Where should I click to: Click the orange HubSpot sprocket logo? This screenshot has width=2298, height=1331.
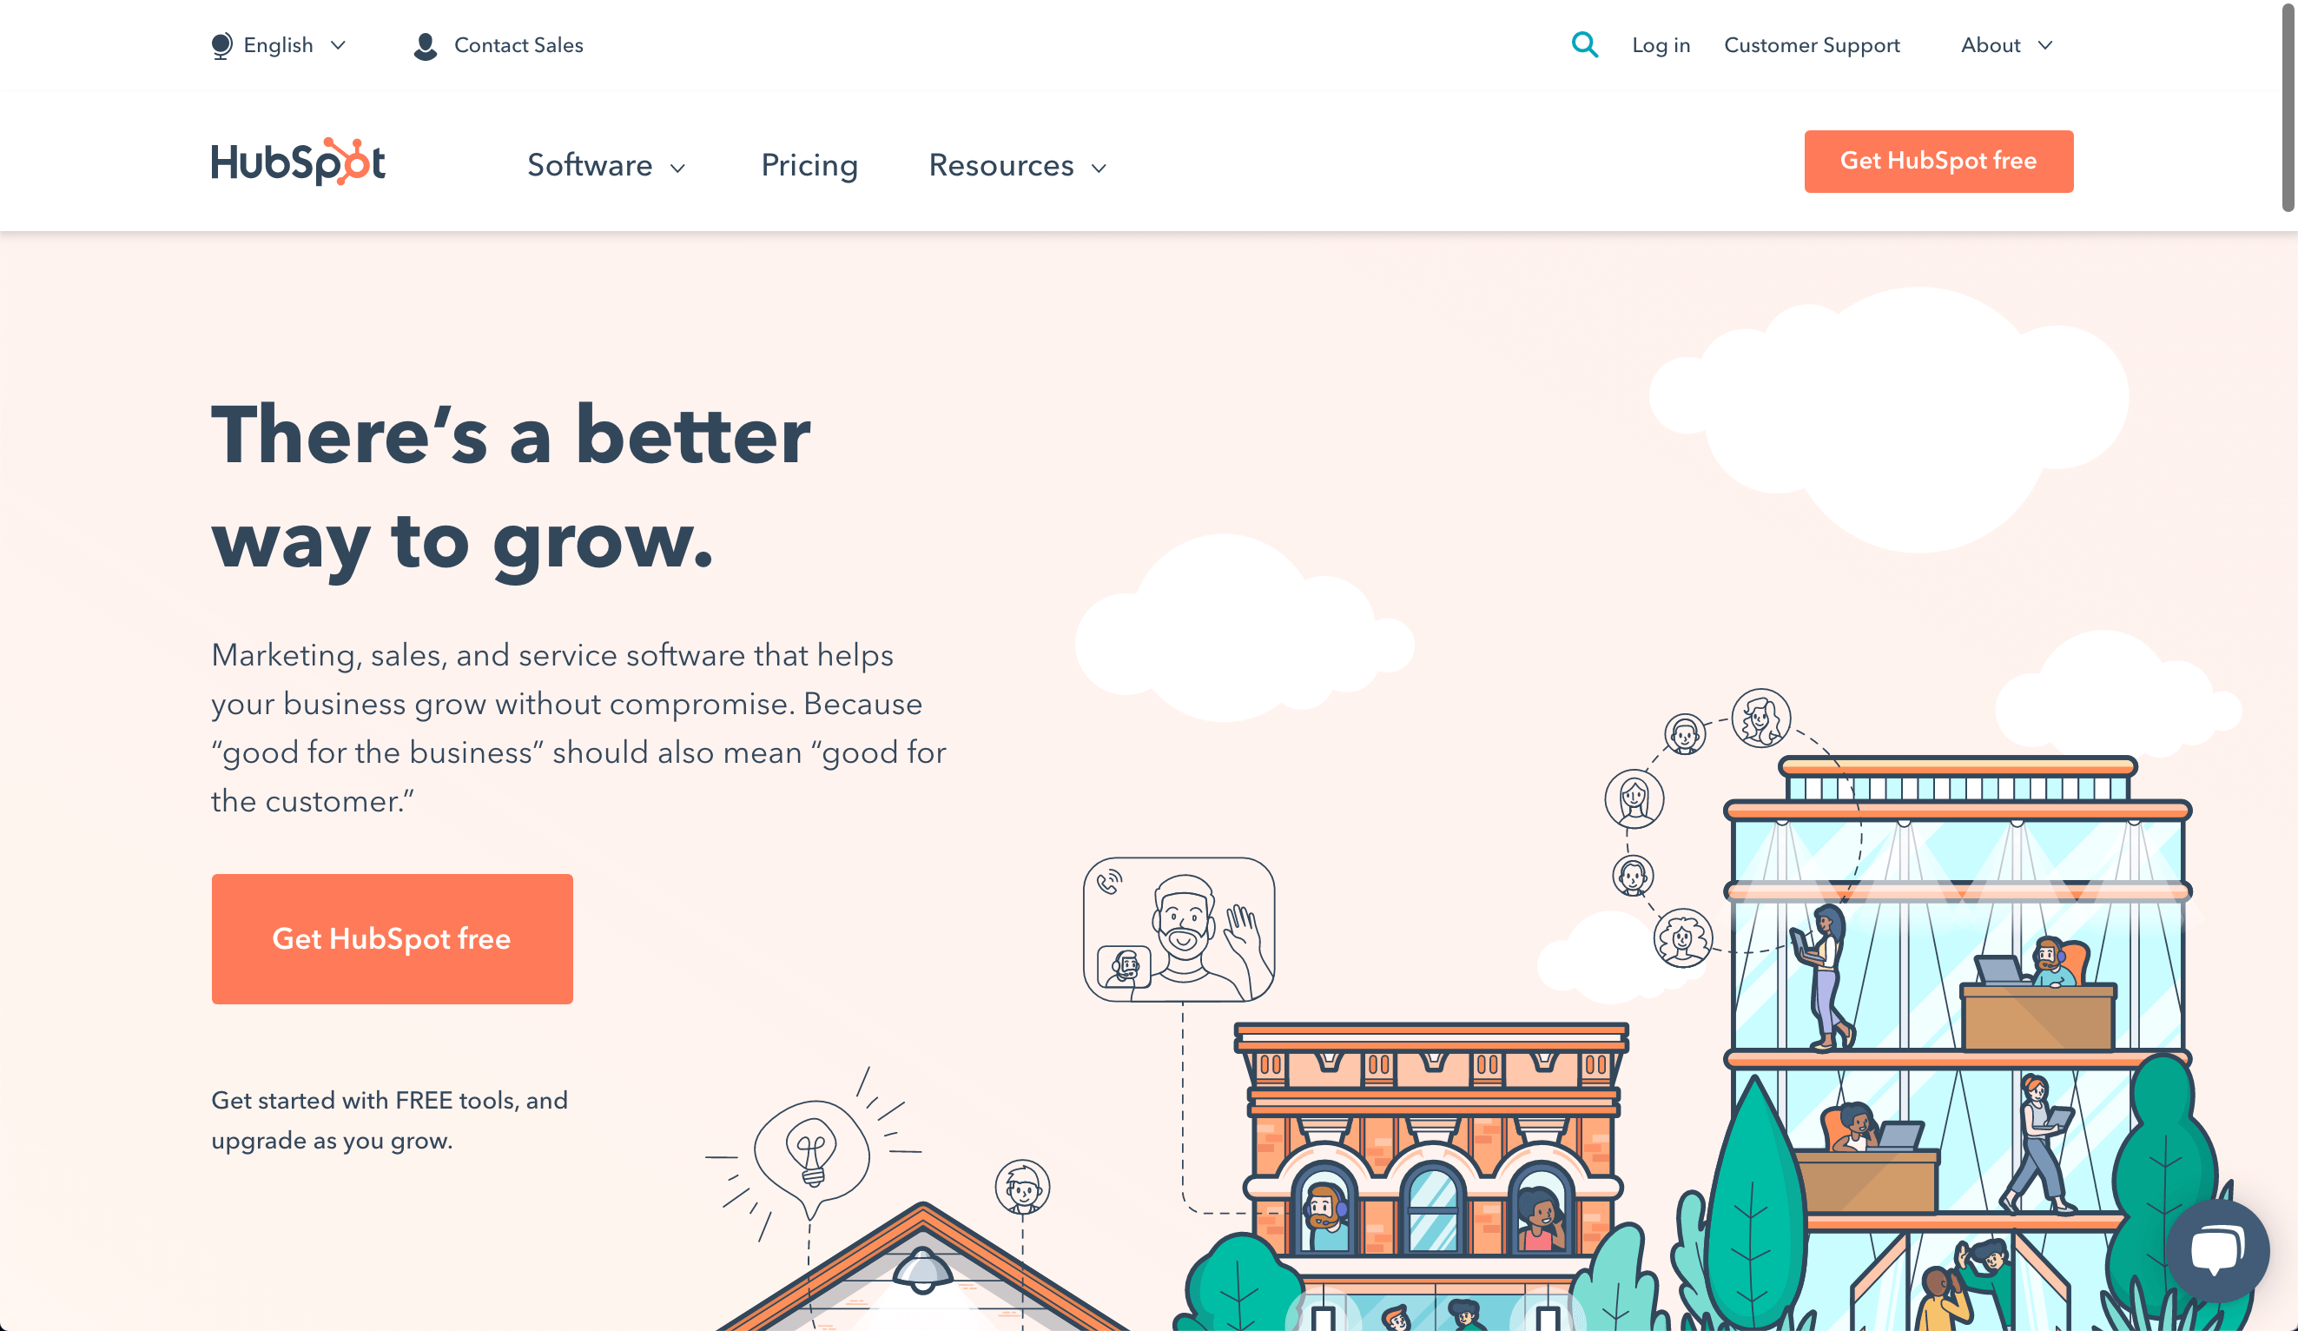350,162
